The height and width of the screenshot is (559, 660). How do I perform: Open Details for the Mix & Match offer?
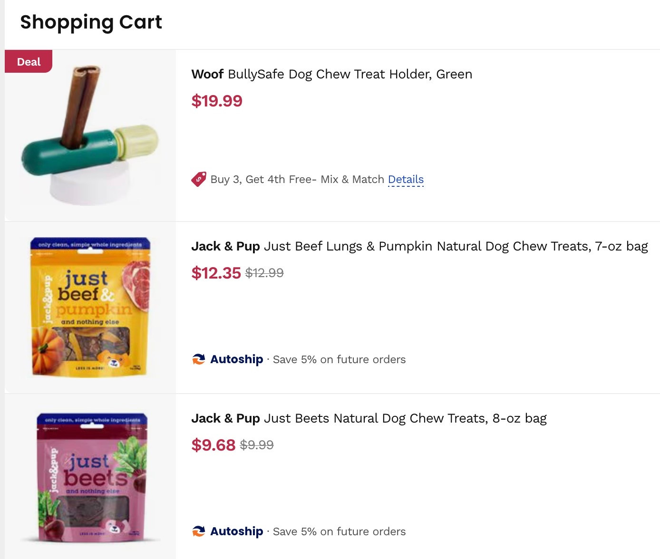(x=406, y=179)
